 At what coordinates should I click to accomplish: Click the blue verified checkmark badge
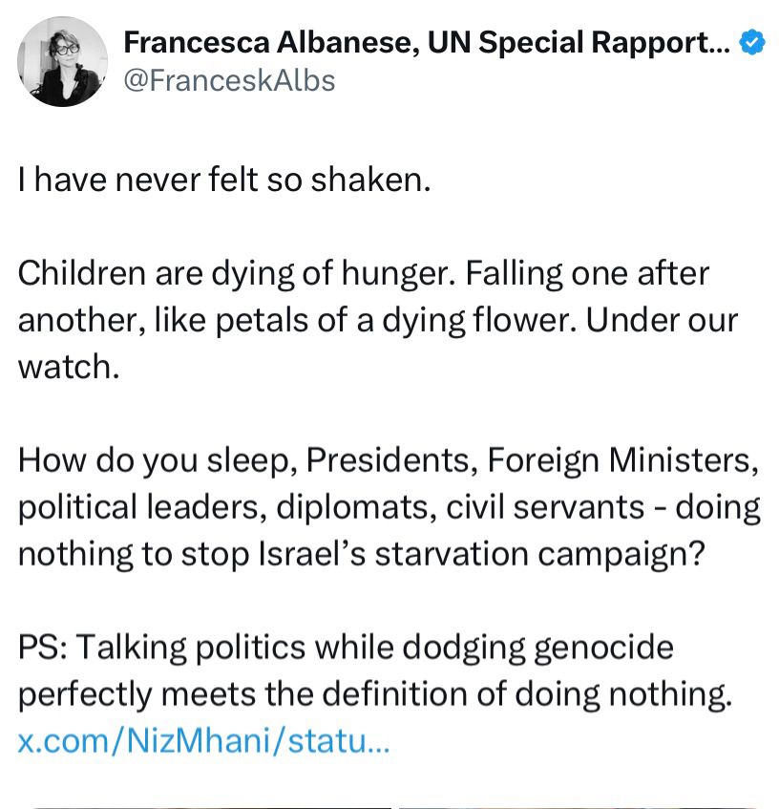pyautogui.click(x=752, y=42)
